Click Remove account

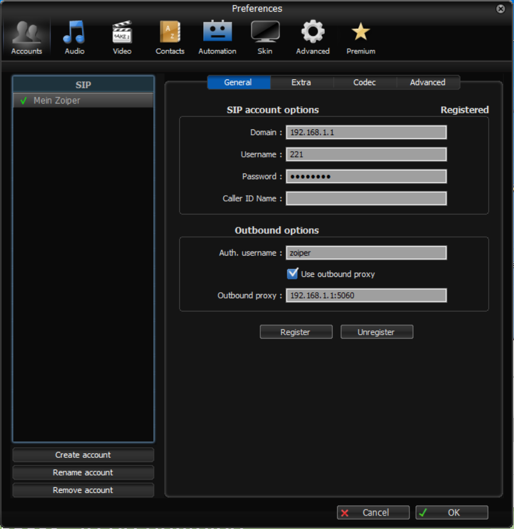(x=83, y=490)
